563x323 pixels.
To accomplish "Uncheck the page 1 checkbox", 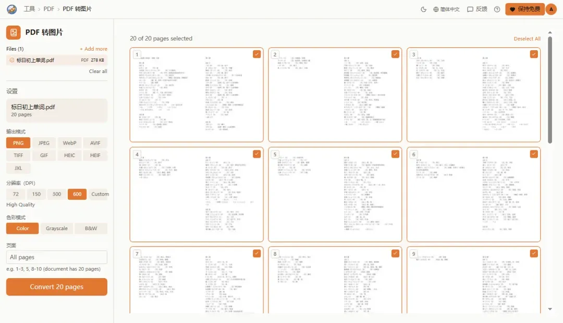I will [x=256, y=54].
